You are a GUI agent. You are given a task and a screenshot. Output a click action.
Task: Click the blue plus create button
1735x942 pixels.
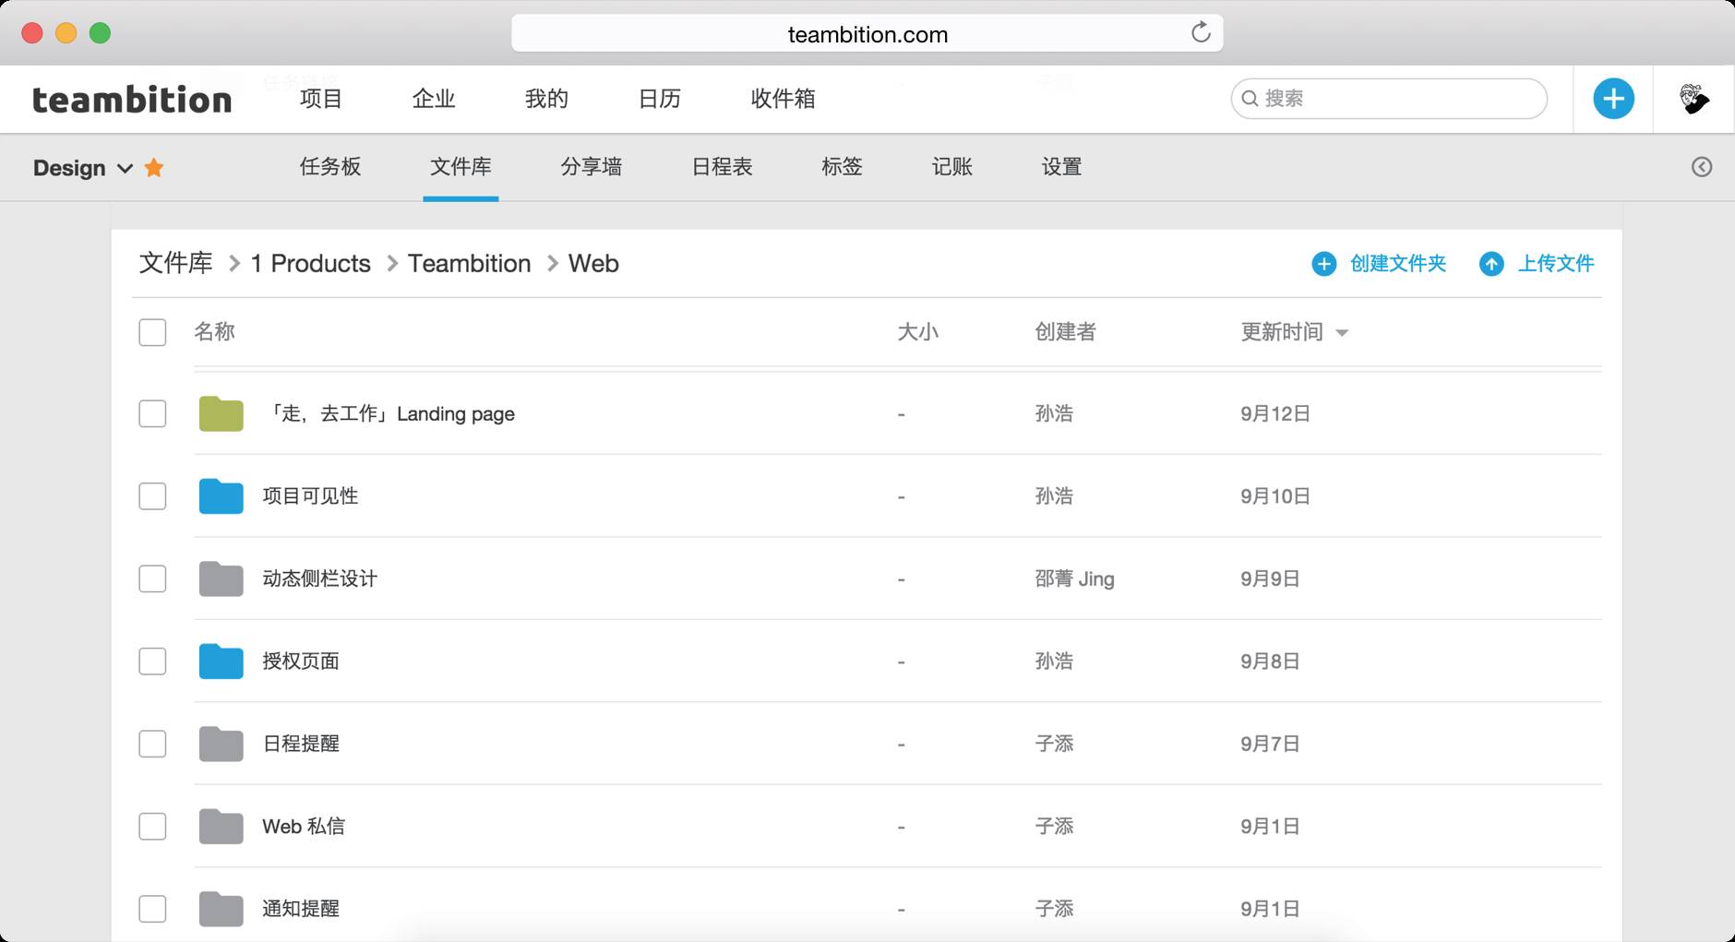pyautogui.click(x=1613, y=99)
